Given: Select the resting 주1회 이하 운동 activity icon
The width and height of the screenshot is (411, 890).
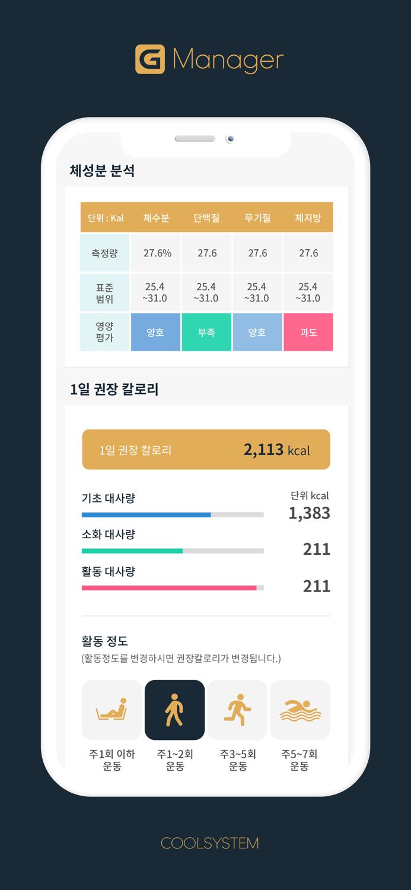Looking at the screenshot, I should [x=111, y=710].
